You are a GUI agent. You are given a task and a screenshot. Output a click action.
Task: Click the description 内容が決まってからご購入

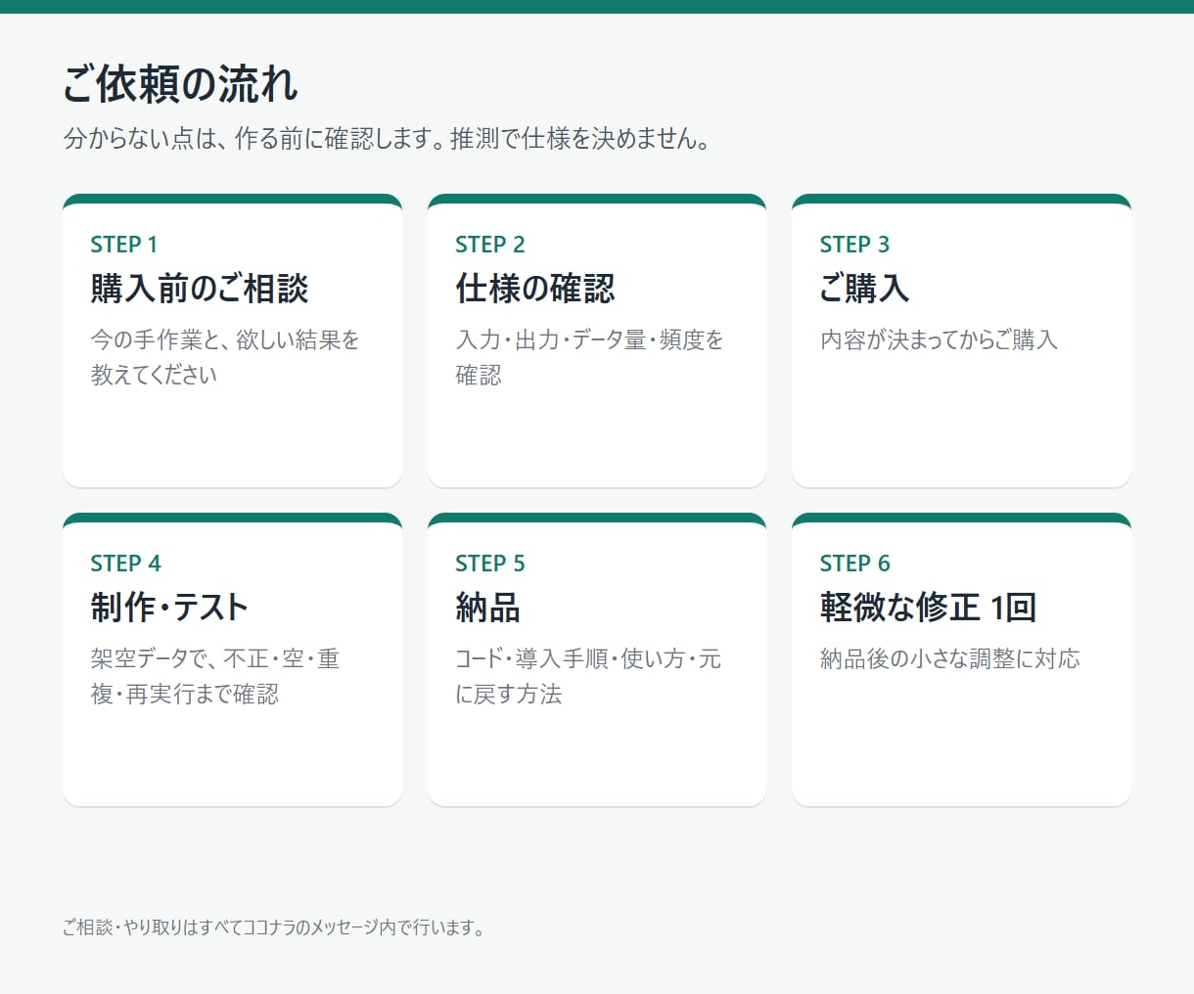point(939,339)
